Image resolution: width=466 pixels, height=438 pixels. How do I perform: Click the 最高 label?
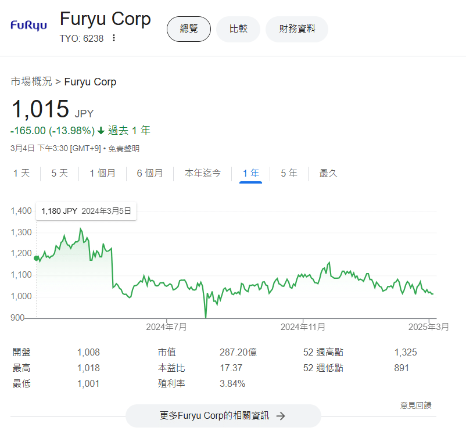(x=21, y=368)
